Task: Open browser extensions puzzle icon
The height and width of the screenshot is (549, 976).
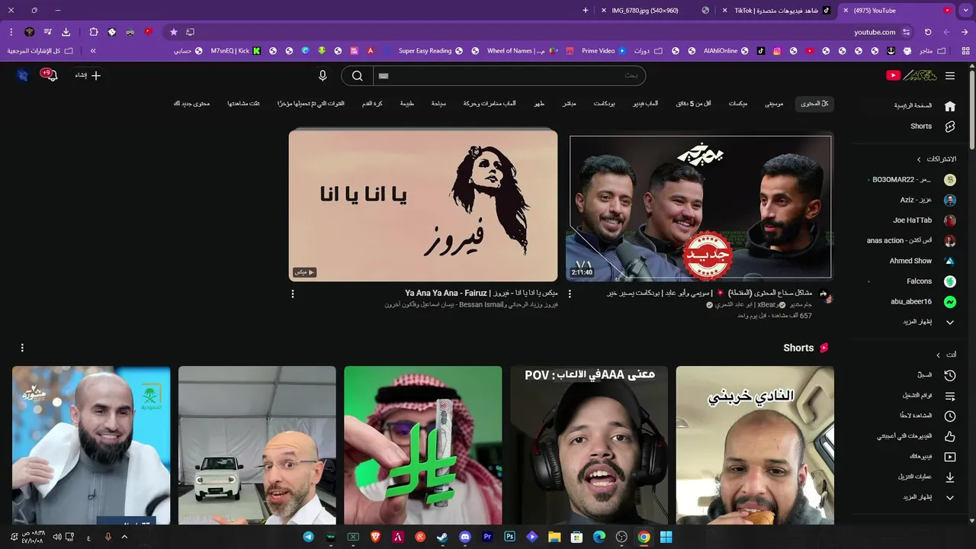Action: coord(94,32)
